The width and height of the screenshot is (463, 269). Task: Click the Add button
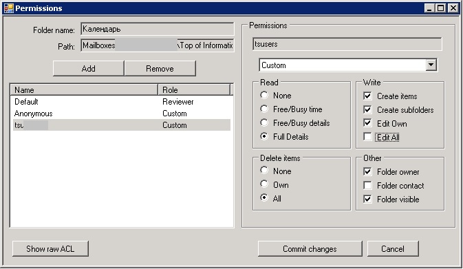(88, 69)
